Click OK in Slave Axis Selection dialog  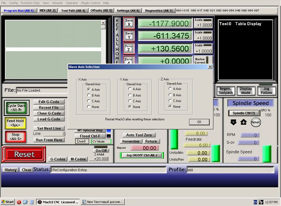click(x=199, y=122)
